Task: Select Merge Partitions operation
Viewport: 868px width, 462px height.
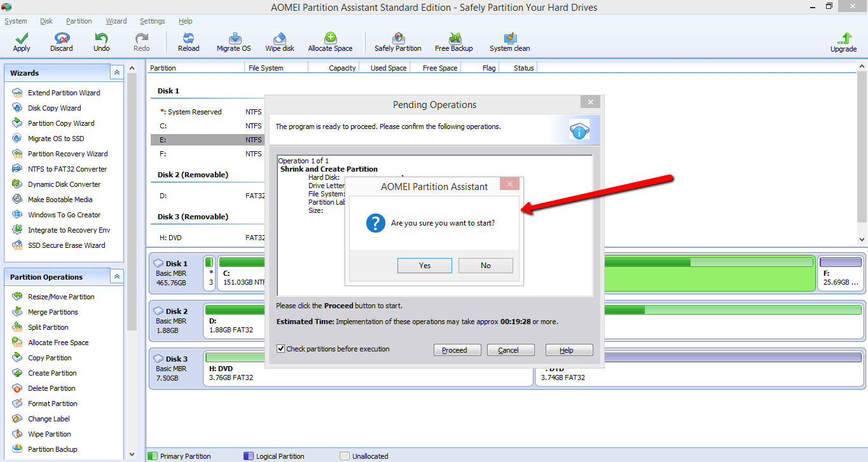Action: [53, 312]
